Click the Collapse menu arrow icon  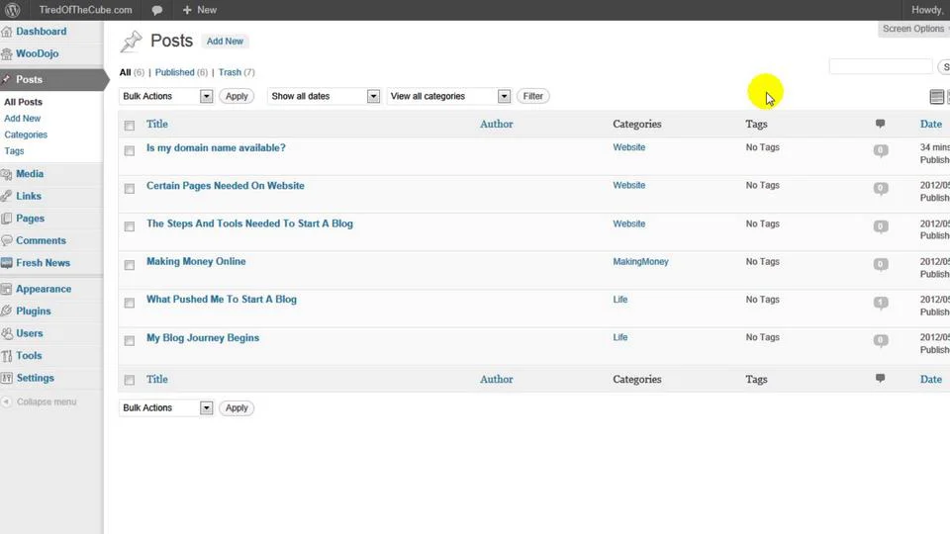click(x=6, y=401)
